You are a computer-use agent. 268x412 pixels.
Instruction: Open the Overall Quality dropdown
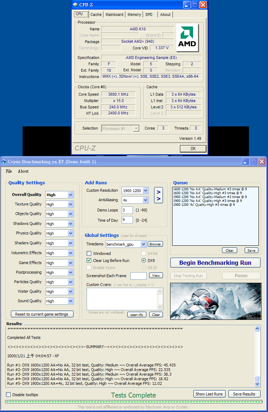click(x=70, y=195)
